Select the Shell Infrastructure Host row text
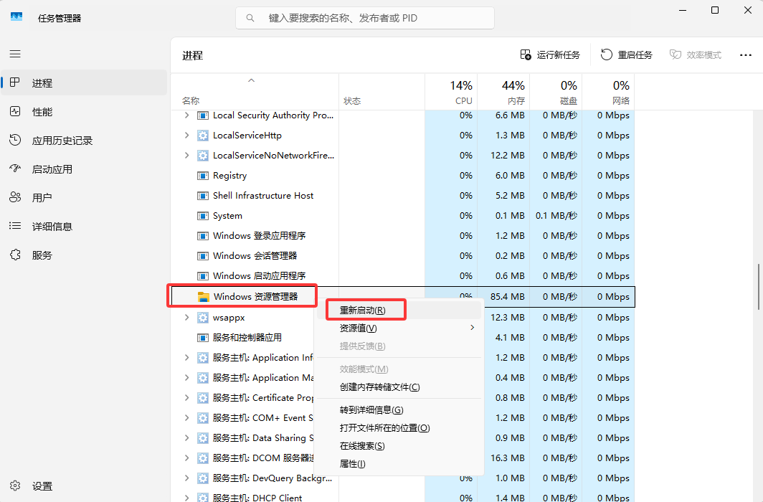Image resolution: width=763 pixels, height=502 pixels. click(262, 196)
